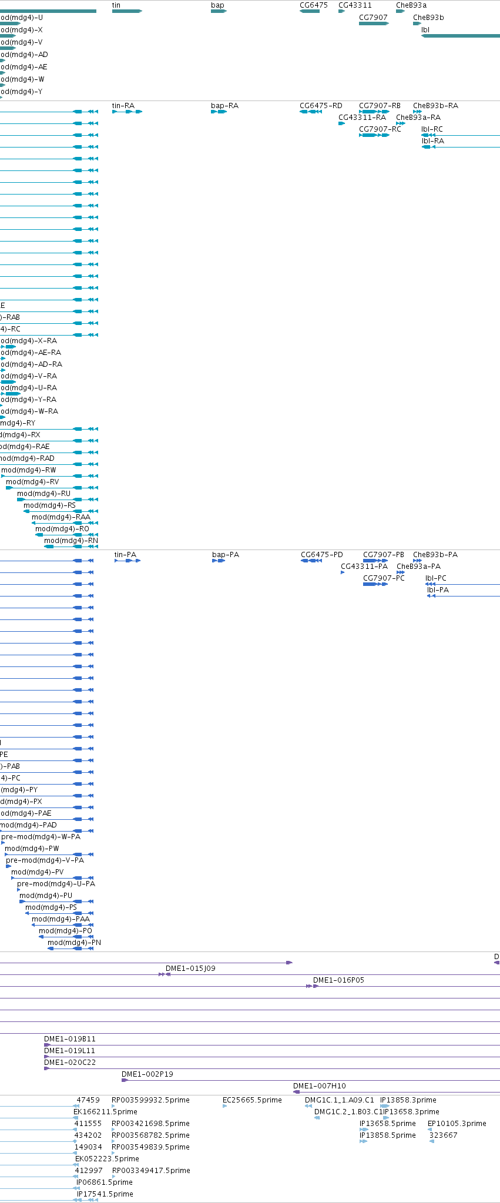Select the tin-PA protein feature
500x1203 pixels.
point(127,561)
